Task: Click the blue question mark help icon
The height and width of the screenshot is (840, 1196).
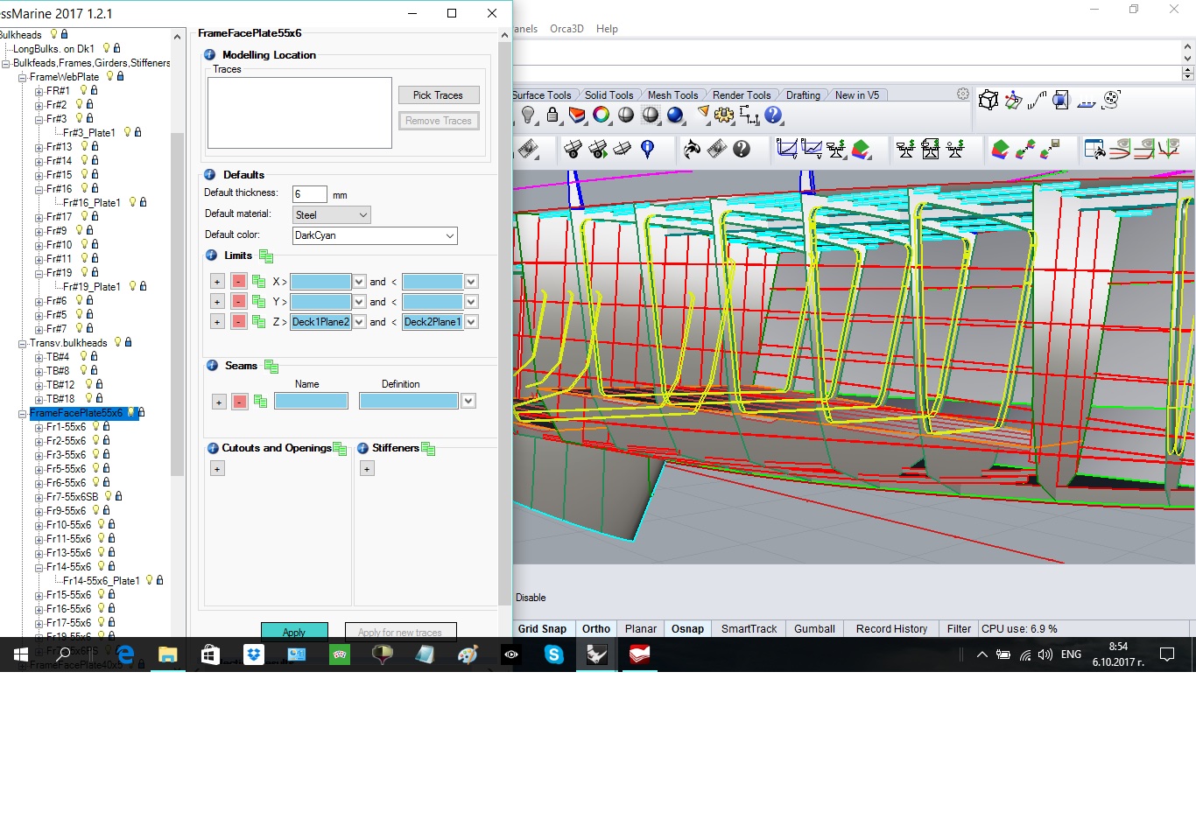Action: pyautogui.click(x=773, y=115)
